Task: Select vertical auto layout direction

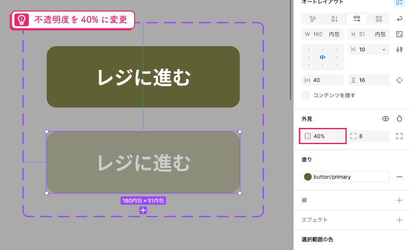Action: coord(335,19)
